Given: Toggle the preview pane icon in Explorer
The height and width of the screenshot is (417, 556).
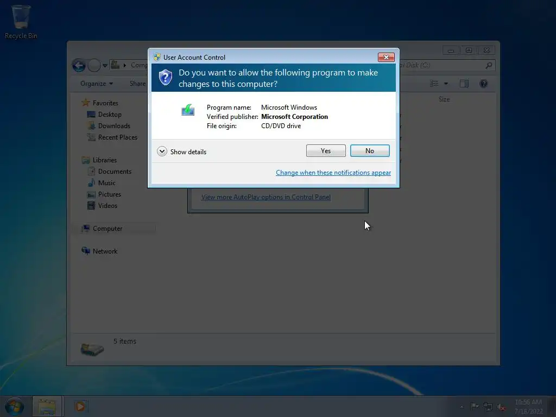Looking at the screenshot, I should pyautogui.click(x=464, y=84).
